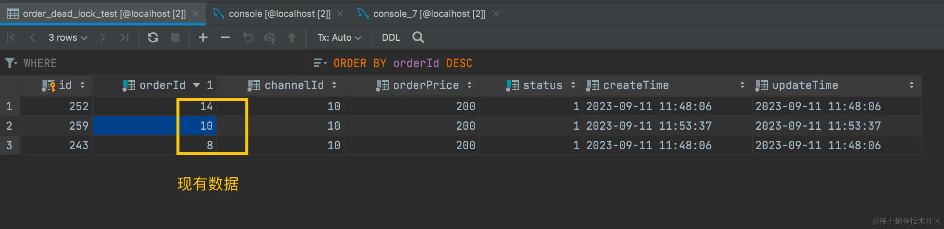
Task: Open search with magnifier icon
Action: coord(418,37)
